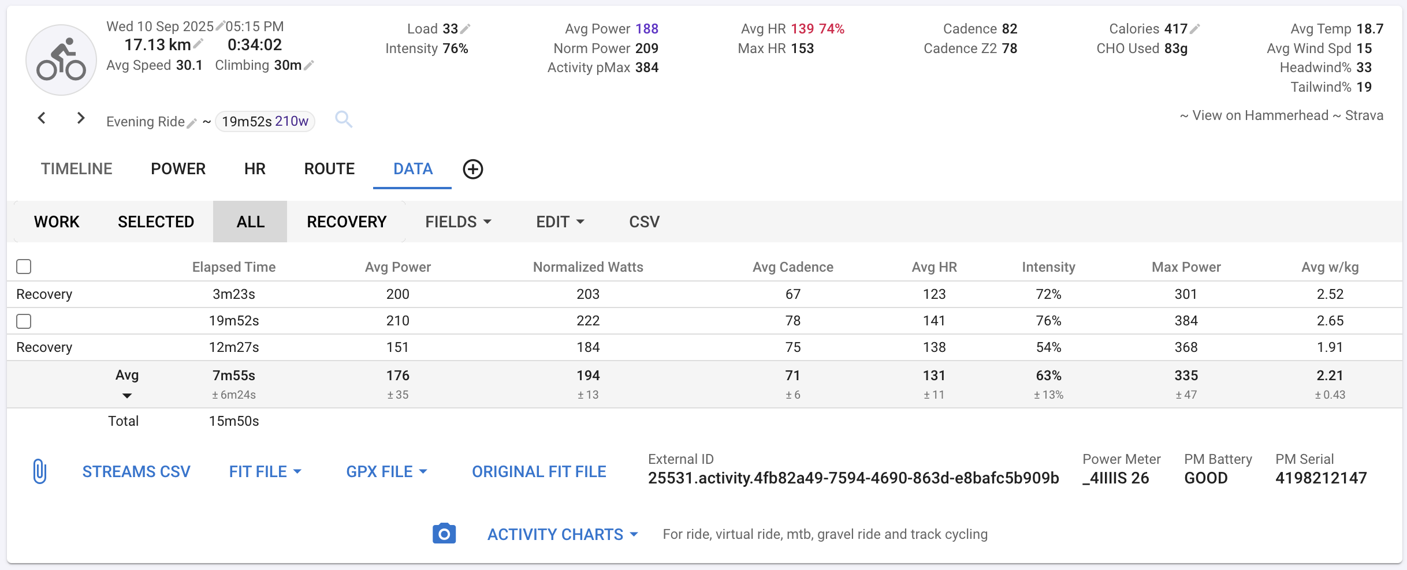
Task: Check the 19m52s interval row checkbox
Action: click(x=24, y=321)
